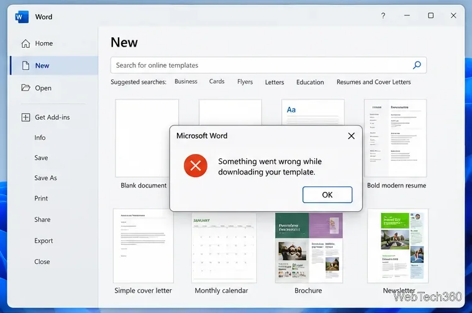Click the Word logo icon
The height and width of the screenshot is (313, 472).
coord(22,17)
